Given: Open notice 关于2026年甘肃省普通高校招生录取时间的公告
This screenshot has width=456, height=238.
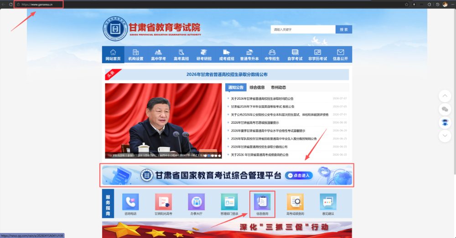Looking at the screenshot, I should tap(262, 99).
